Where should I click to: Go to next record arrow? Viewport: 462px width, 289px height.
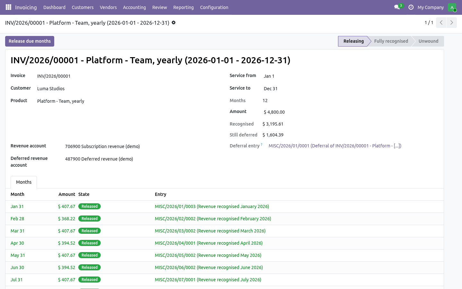point(451,22)
